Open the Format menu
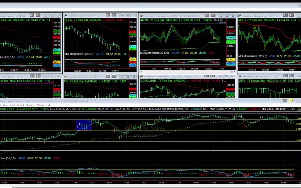This screenshot has height=188, width=301. (x=21, y=105)
